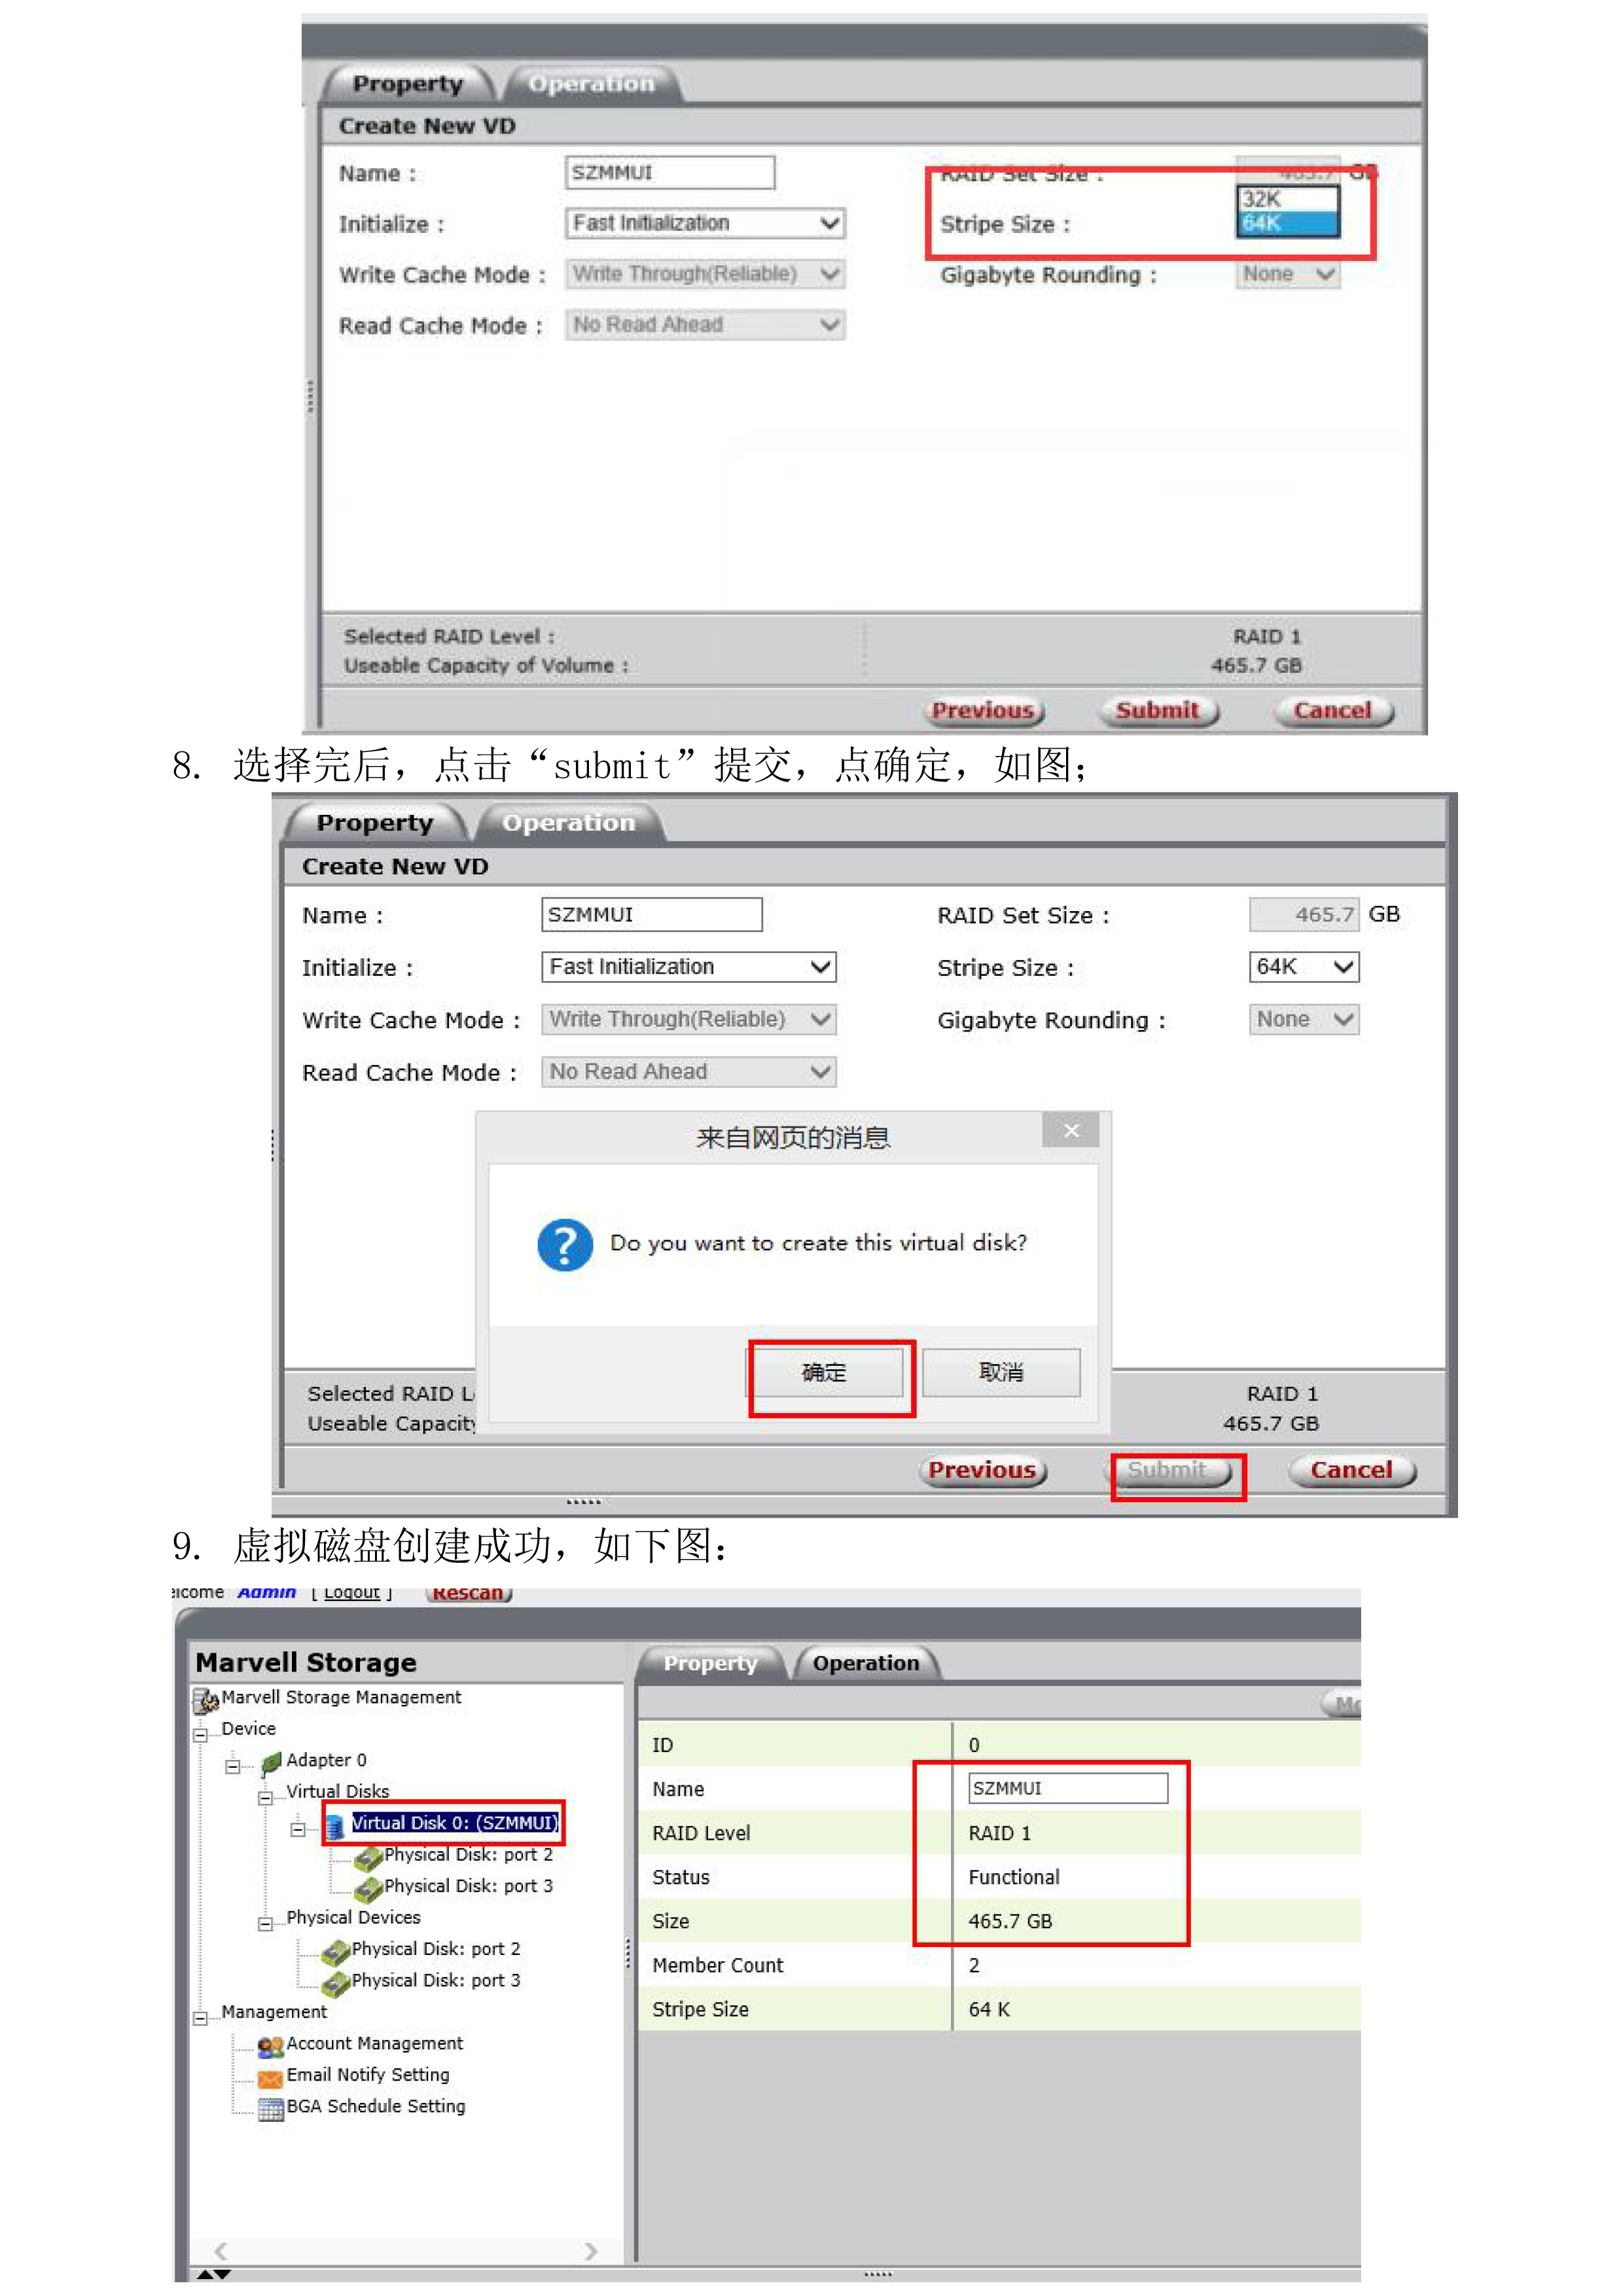Click left arrow of tree horizontal scrollbar
This screenshot has width=1623, height=2296.
(x=221, y=2252)
